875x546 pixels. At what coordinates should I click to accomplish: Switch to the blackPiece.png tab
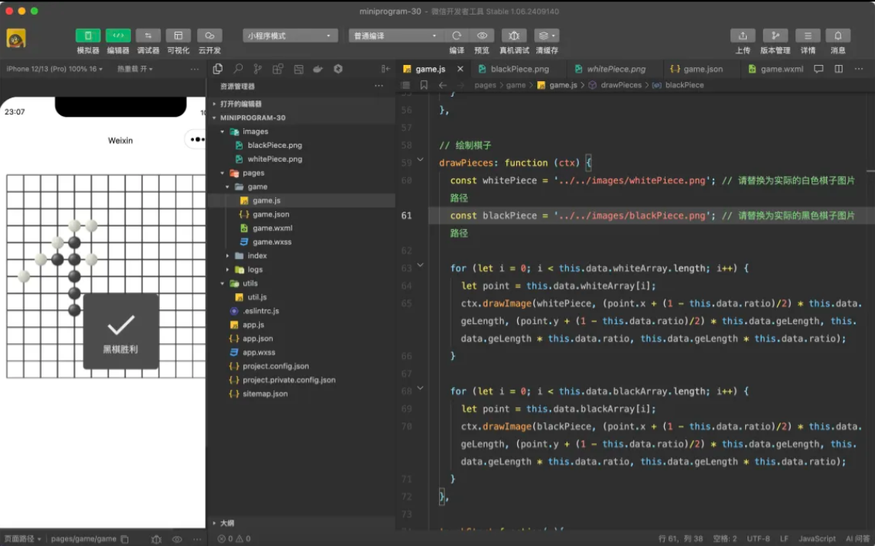[519, 69]
